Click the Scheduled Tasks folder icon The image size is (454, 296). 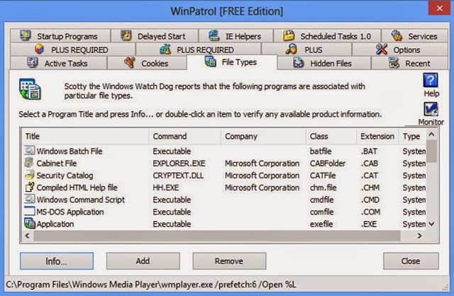[x=289, y=36]
